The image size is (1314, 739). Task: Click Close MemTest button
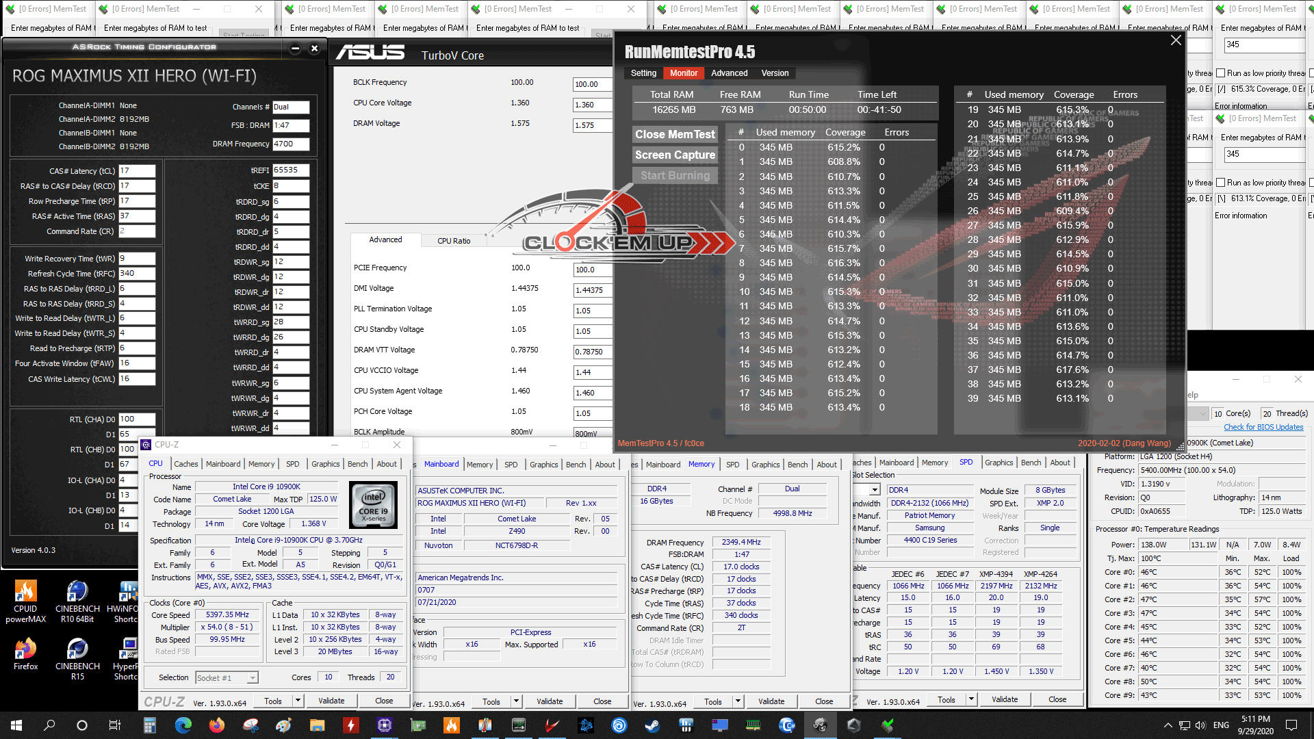tap(675, 135)
